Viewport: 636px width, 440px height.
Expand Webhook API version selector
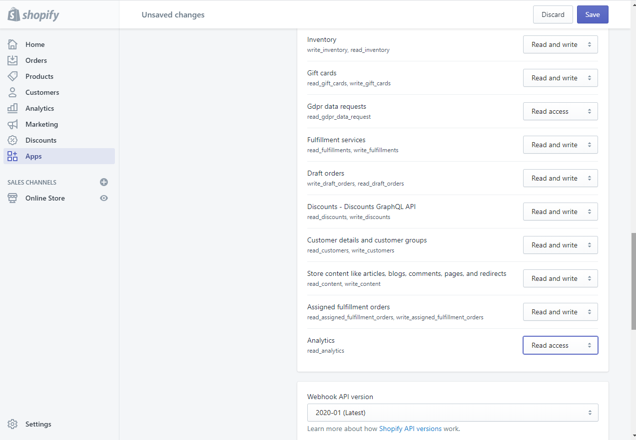(x=452, y=413)
